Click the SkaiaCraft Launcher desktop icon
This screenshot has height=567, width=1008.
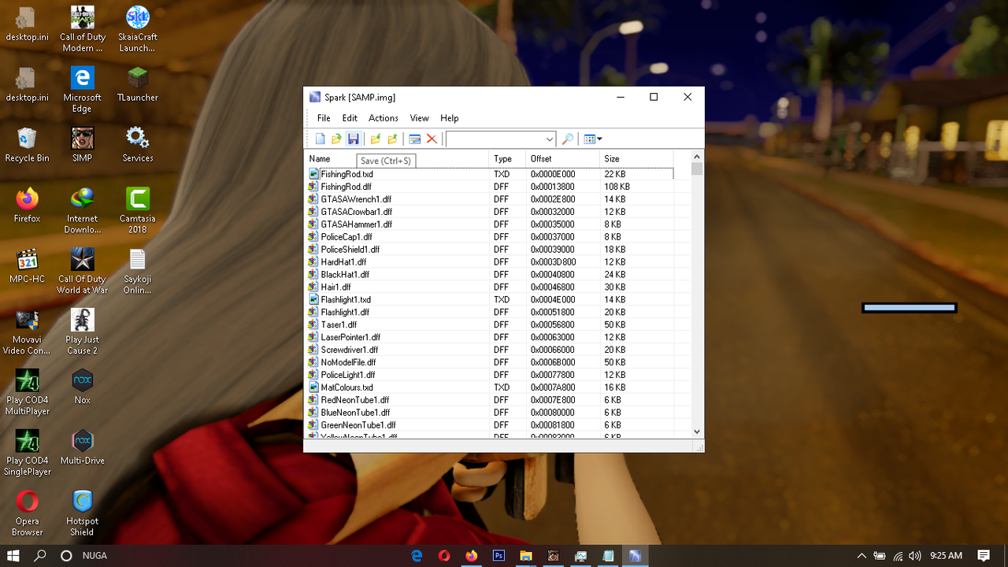[137, 29]
